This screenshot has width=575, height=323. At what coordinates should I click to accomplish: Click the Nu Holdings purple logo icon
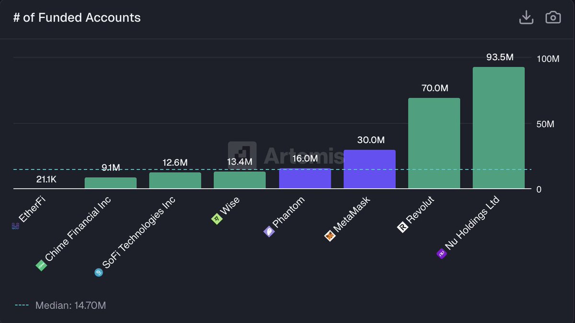point(441,254)
